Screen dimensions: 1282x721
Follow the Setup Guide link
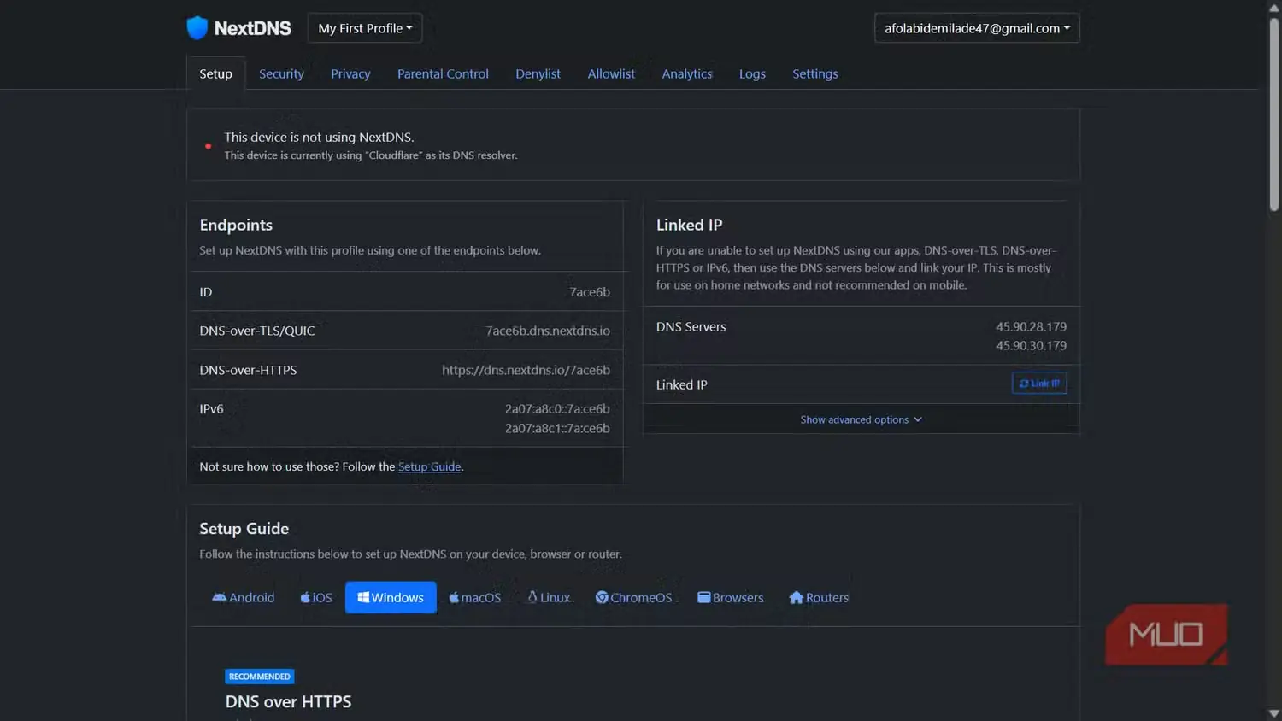(x=429, y=466)
